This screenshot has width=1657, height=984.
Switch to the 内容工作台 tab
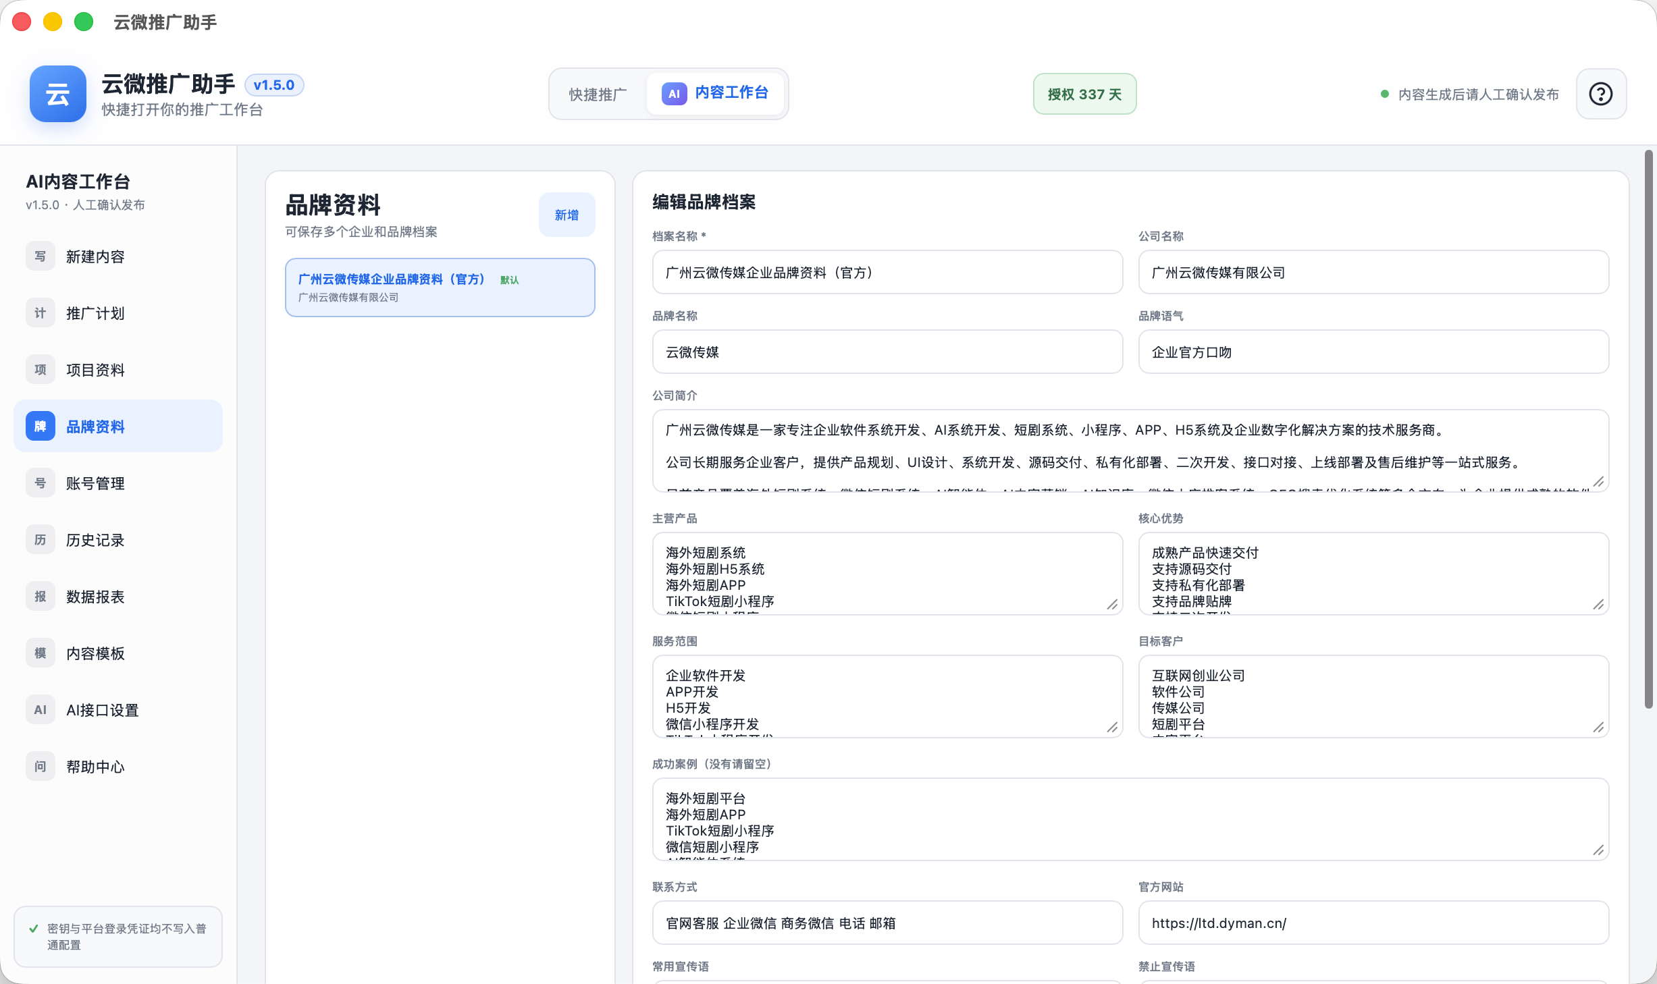coord(715,94)
